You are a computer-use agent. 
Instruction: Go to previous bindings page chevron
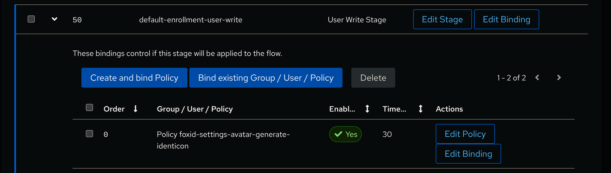[x=537, y=78]
